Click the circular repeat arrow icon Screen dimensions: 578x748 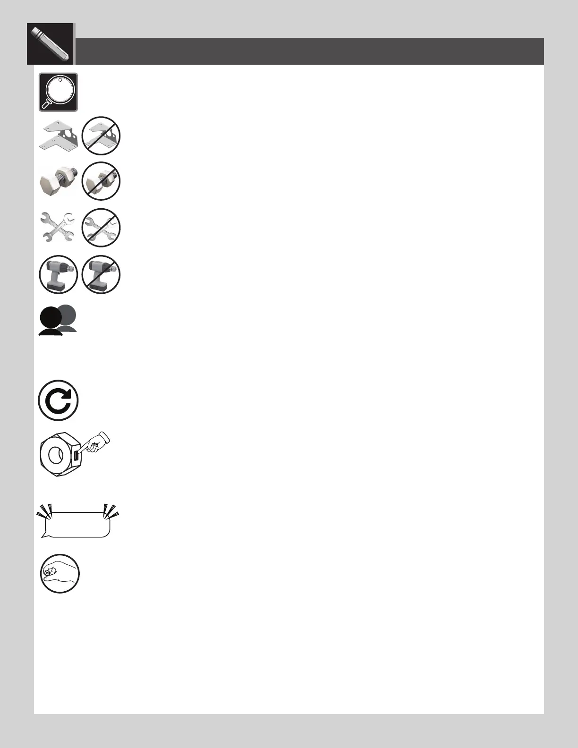click(59, 400)
